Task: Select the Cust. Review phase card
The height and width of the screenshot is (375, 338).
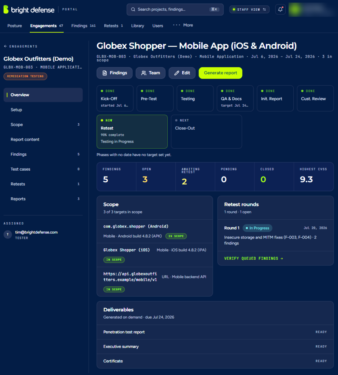Action: point(315,98)
